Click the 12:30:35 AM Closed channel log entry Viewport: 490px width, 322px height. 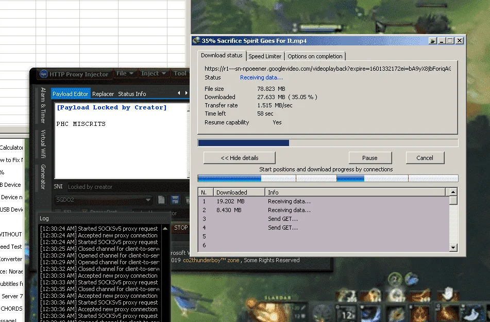pos(99,289)
